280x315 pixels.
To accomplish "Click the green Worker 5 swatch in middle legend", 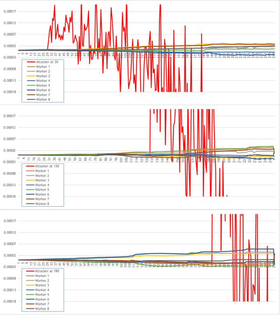I will tap(31, 190).
